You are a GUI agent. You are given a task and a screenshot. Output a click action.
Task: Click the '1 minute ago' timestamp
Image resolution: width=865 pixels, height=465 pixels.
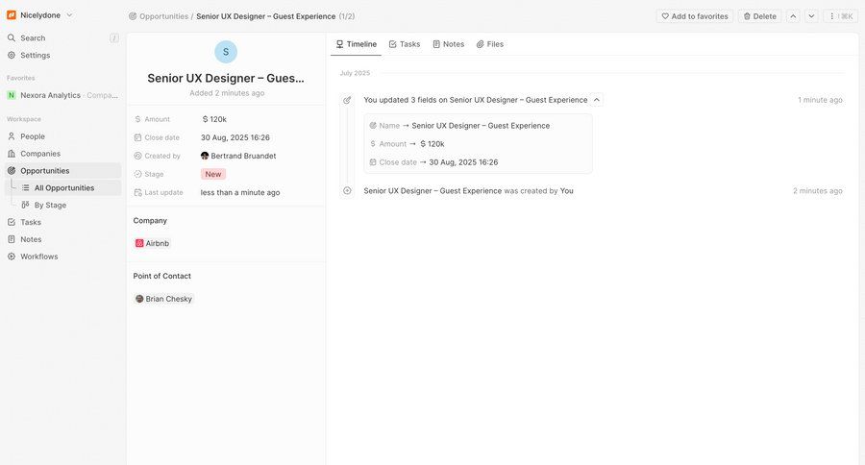tap(820, 100)
